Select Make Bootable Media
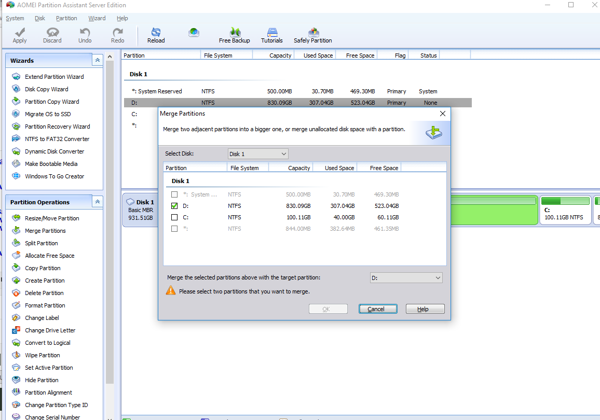 coord(51,163)
